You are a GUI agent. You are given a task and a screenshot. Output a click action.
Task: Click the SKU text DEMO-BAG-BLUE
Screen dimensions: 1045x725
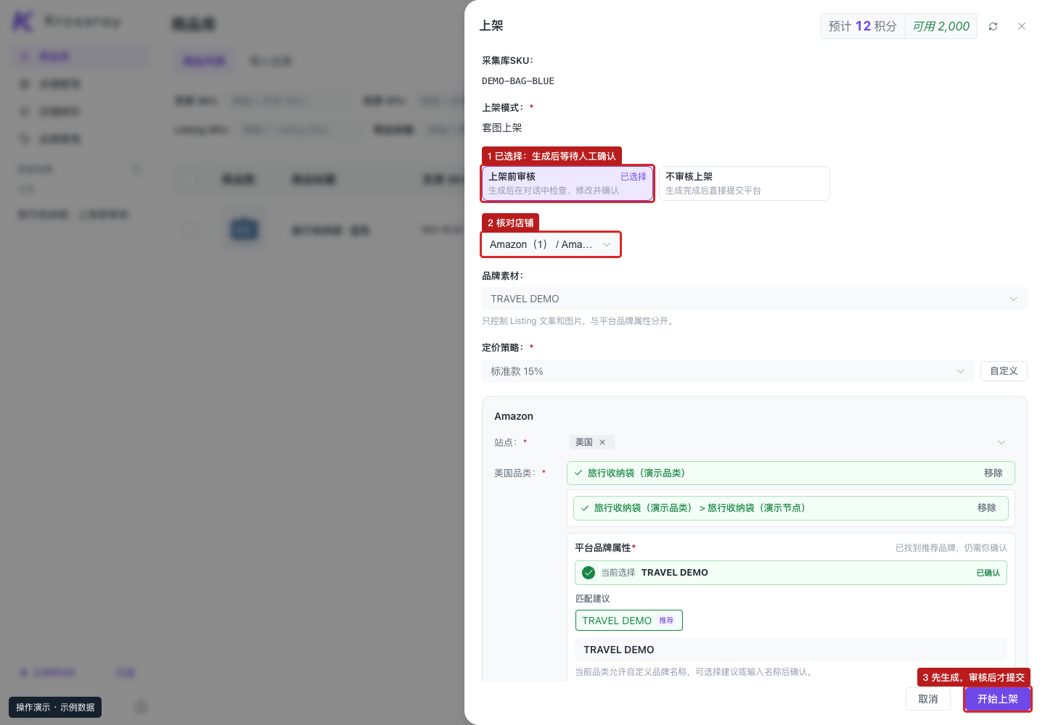518,81
